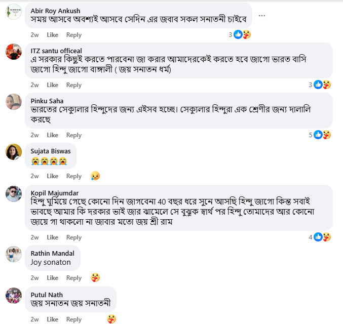The width and height of the screenshot is (343, 324).
Task: Show reaction icons on ITZ santu's comment
Action: coord(322,85)
